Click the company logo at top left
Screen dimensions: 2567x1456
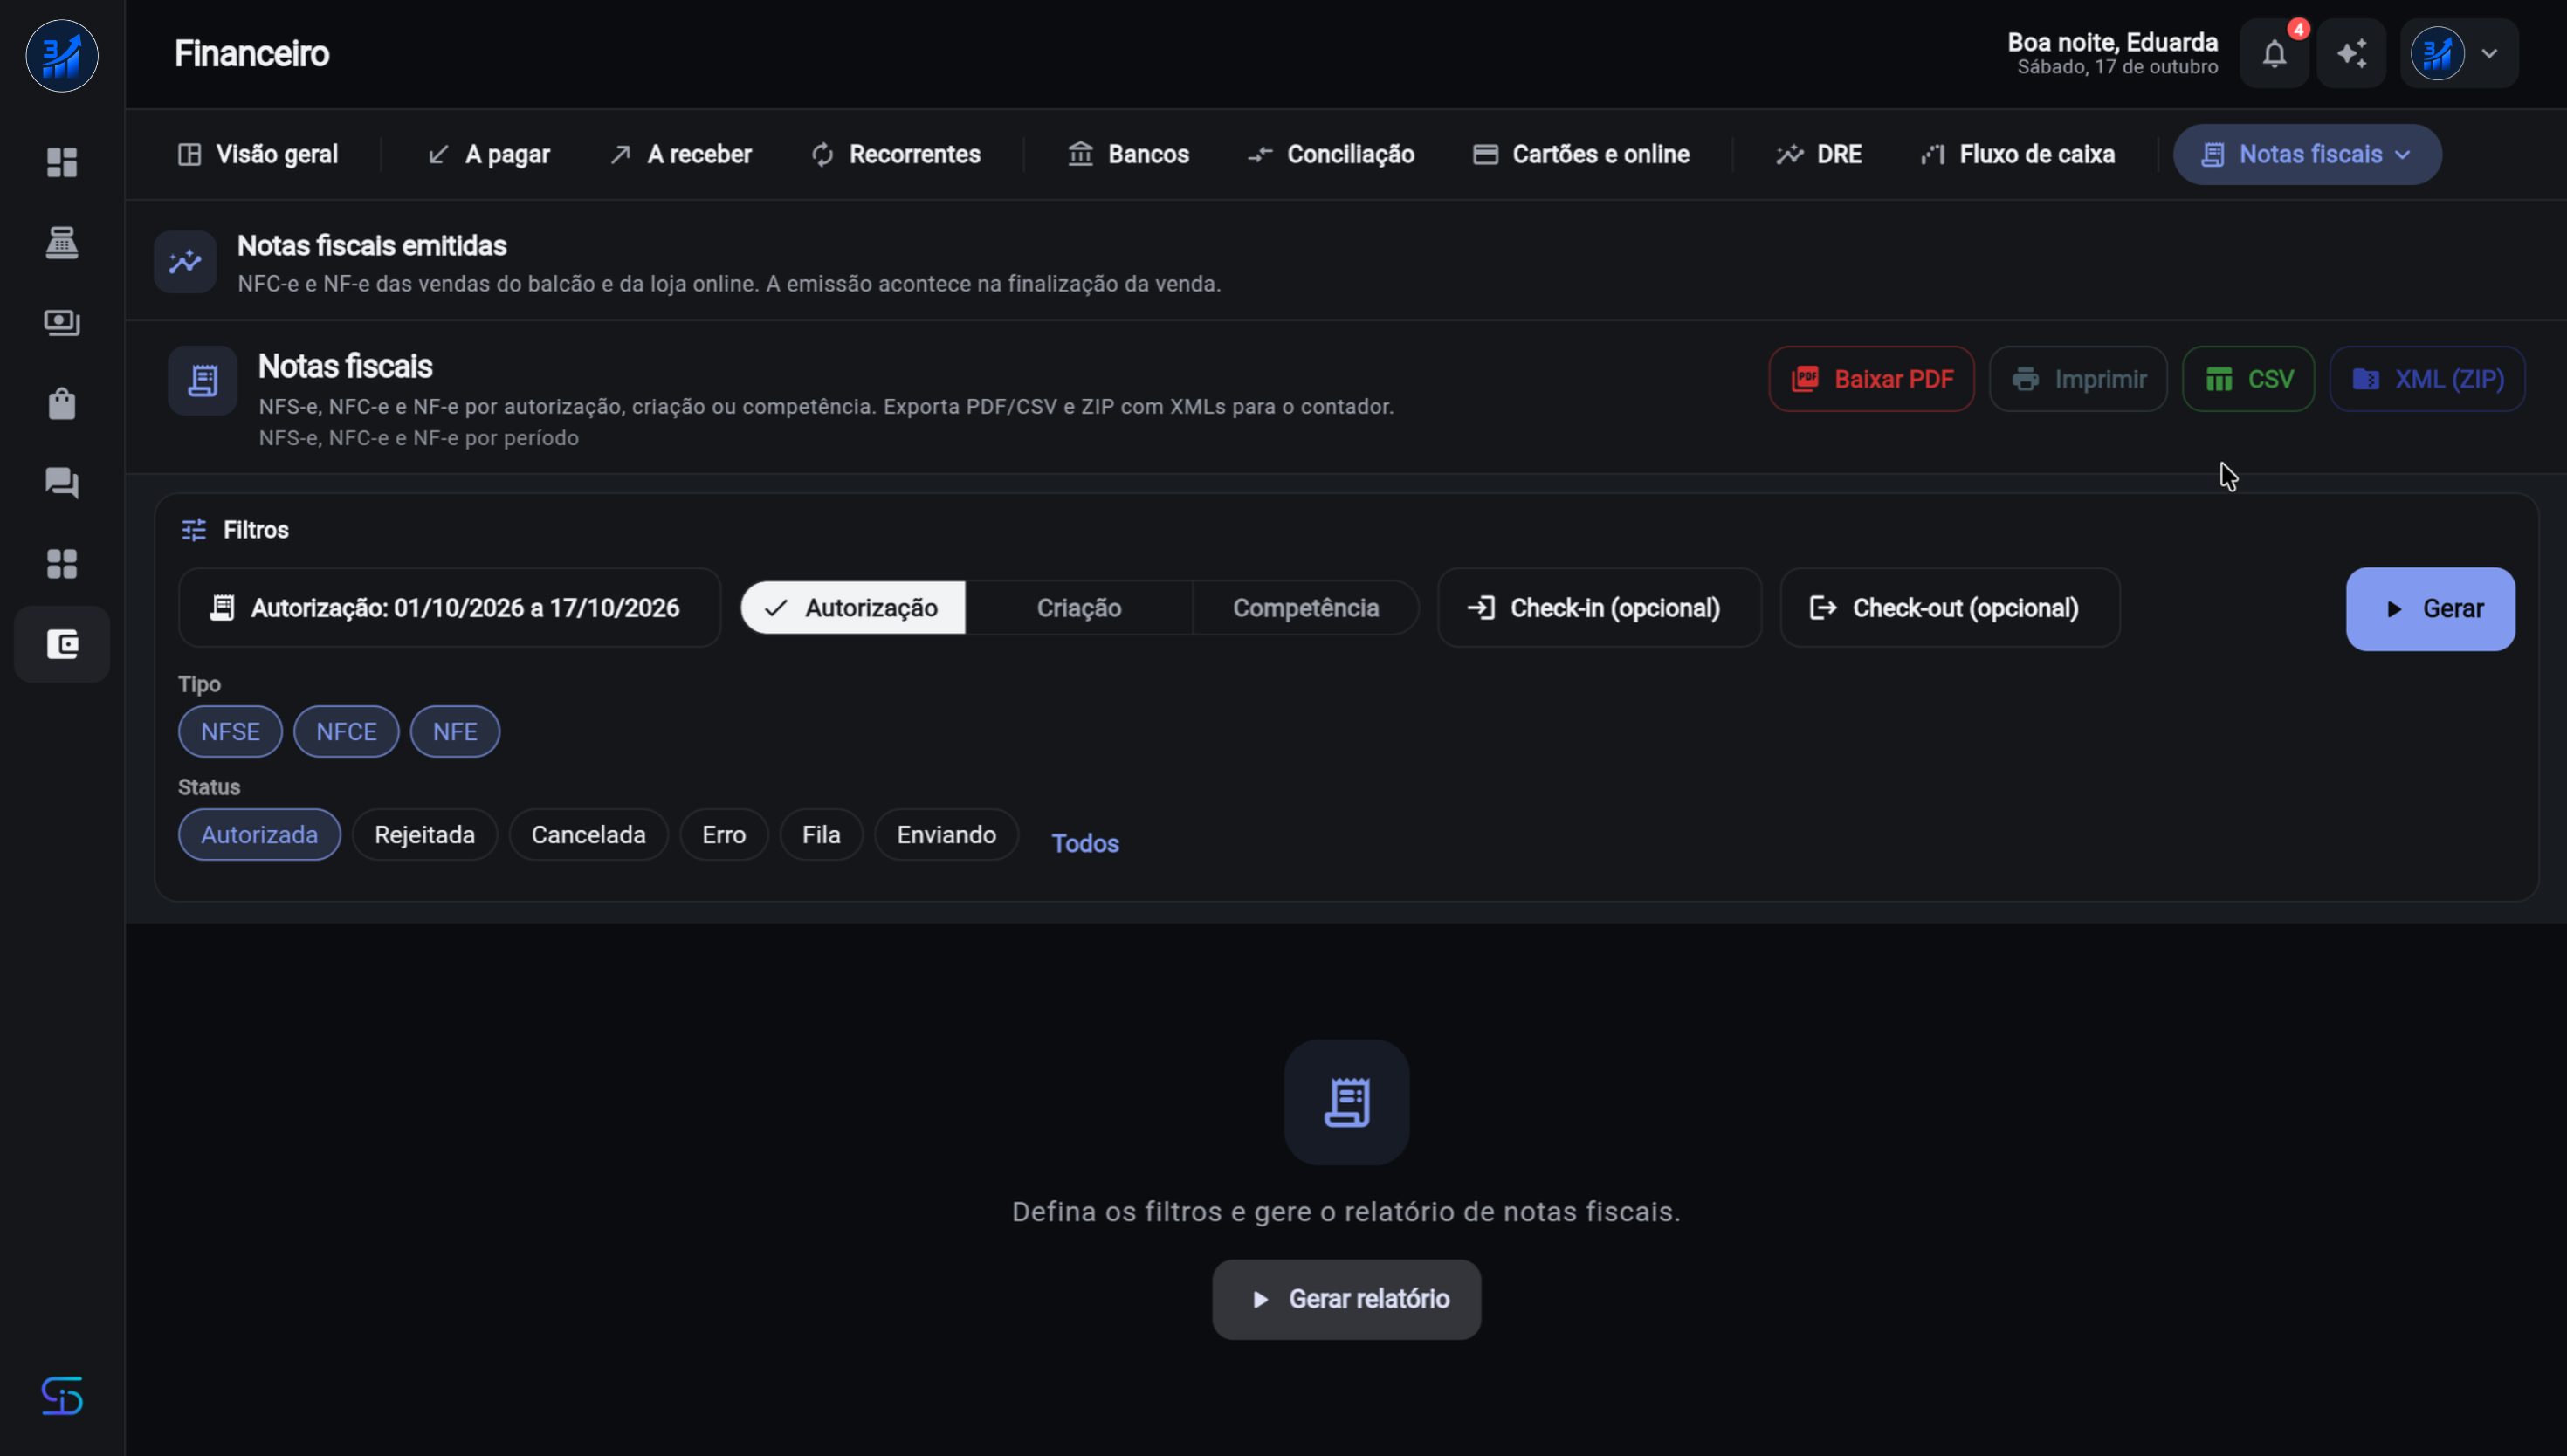click(62, 56)
